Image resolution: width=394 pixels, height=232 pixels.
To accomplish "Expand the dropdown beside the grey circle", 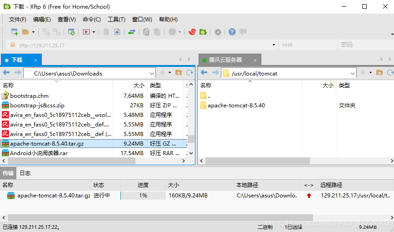I will [x=180, y=32].
